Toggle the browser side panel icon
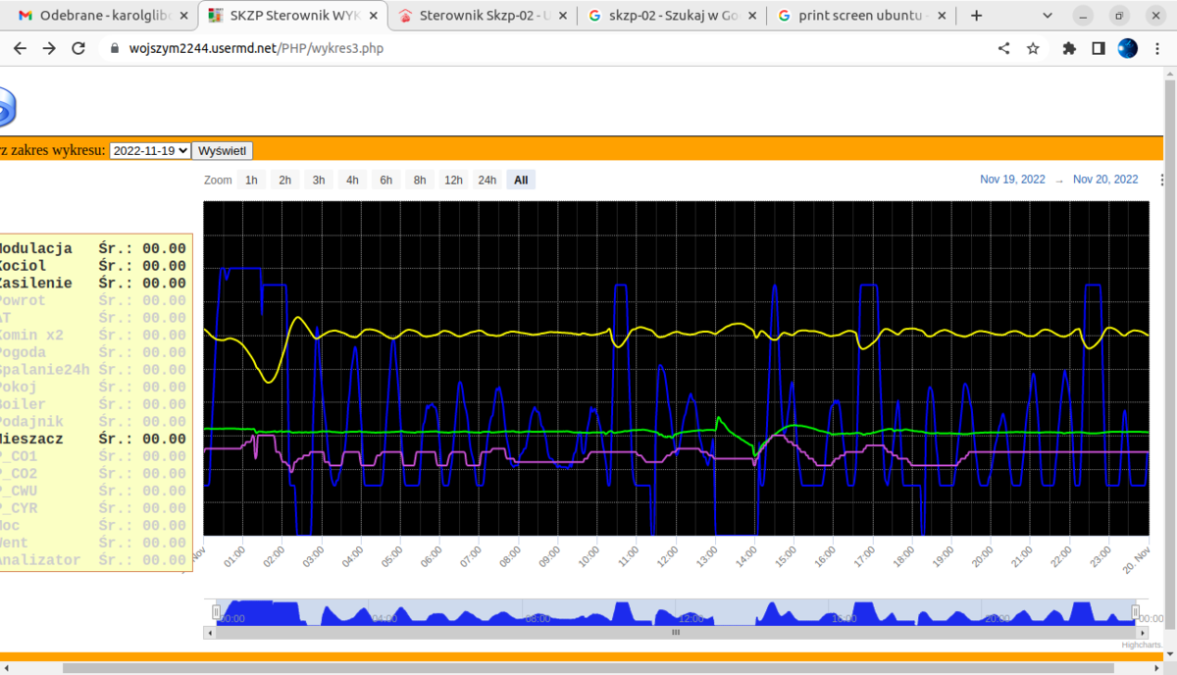 [x=1099, y=48]
